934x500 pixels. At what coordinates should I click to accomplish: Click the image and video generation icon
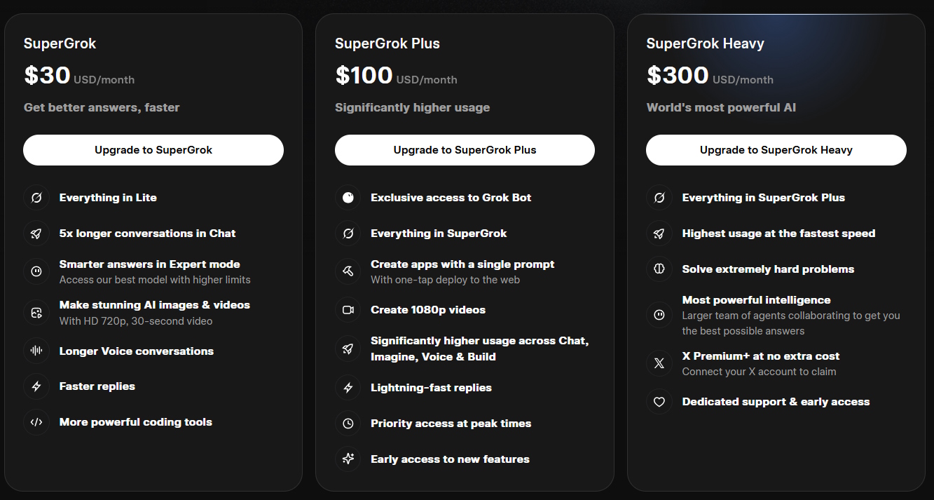tap(36, 313)
